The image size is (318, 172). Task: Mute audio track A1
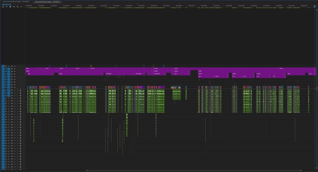tap(14, 90)
